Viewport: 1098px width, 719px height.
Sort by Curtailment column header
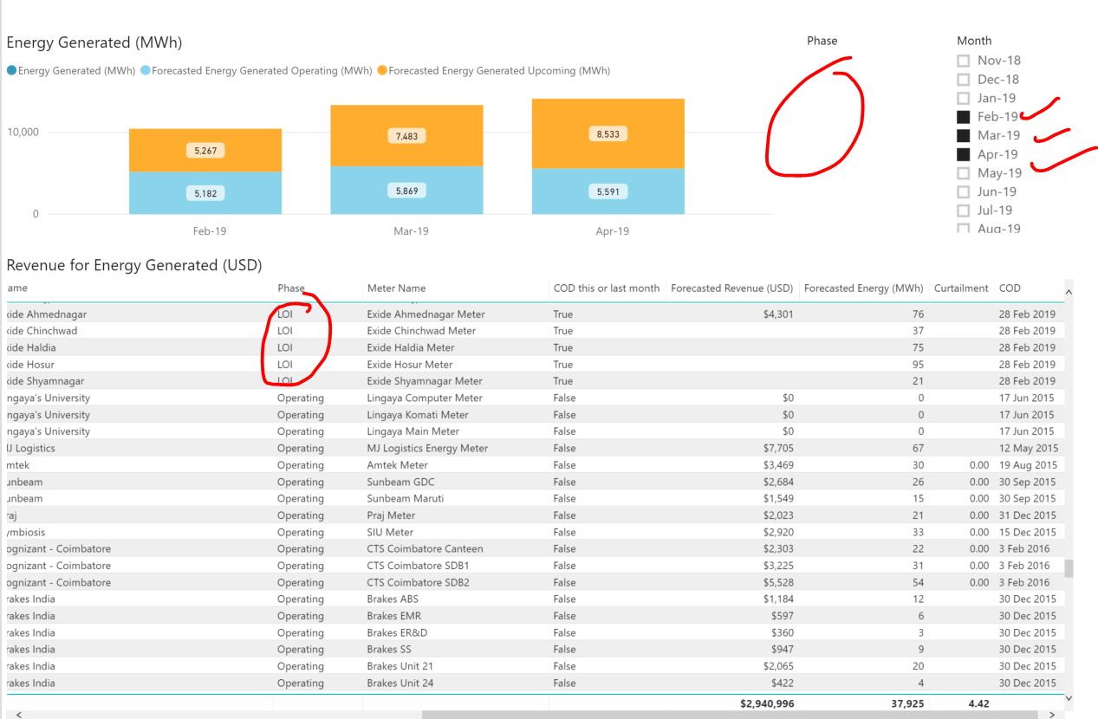[961, 288]
